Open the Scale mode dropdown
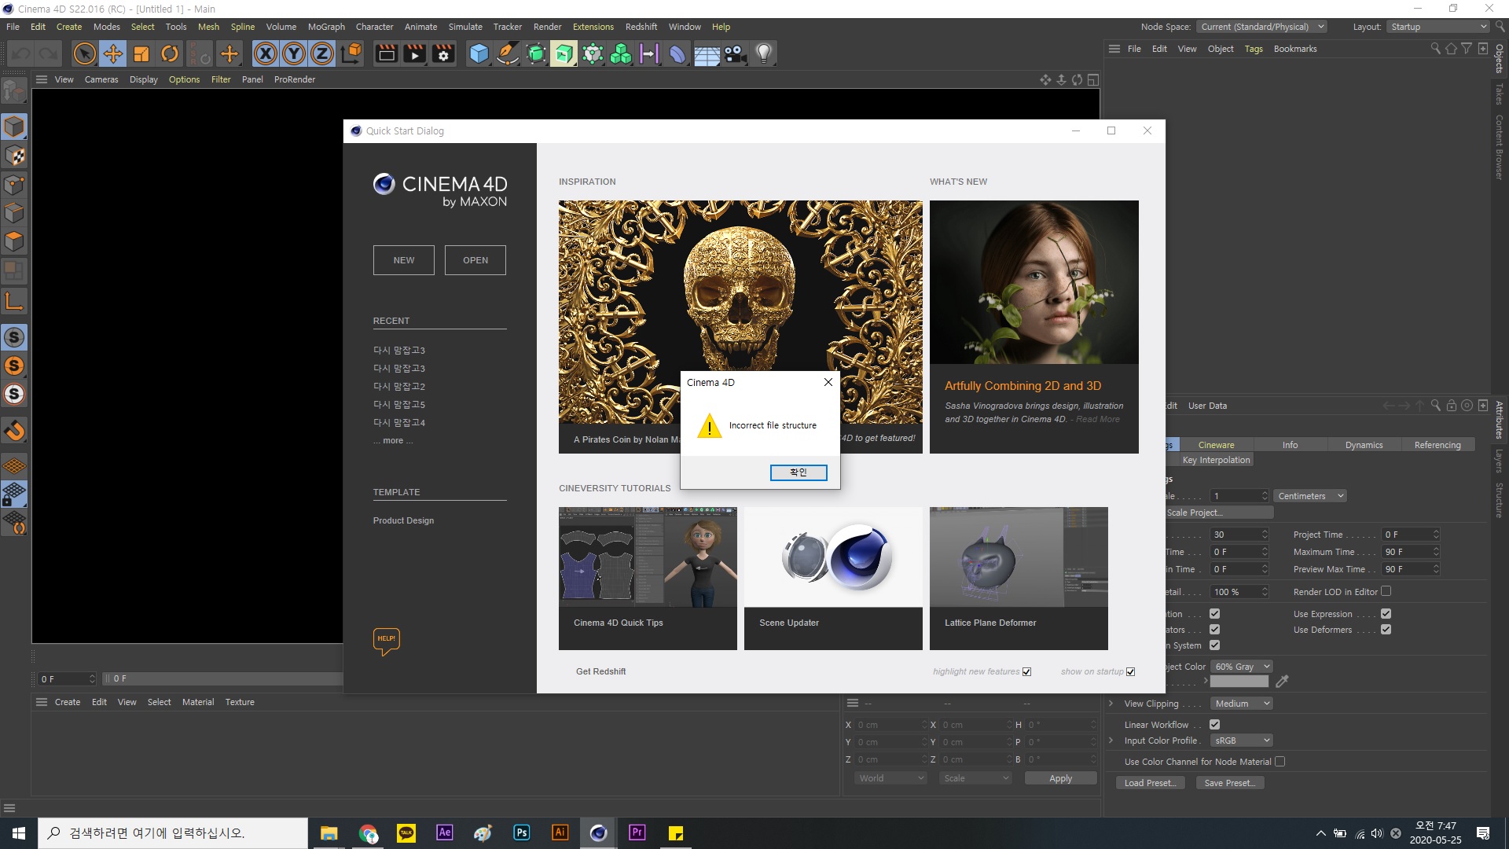 [x=975, y=778]
